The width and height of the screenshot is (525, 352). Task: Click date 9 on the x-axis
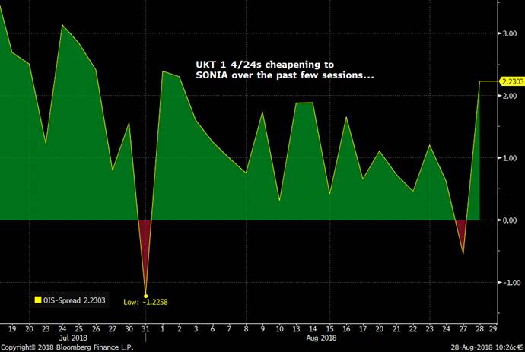(262, 328)
